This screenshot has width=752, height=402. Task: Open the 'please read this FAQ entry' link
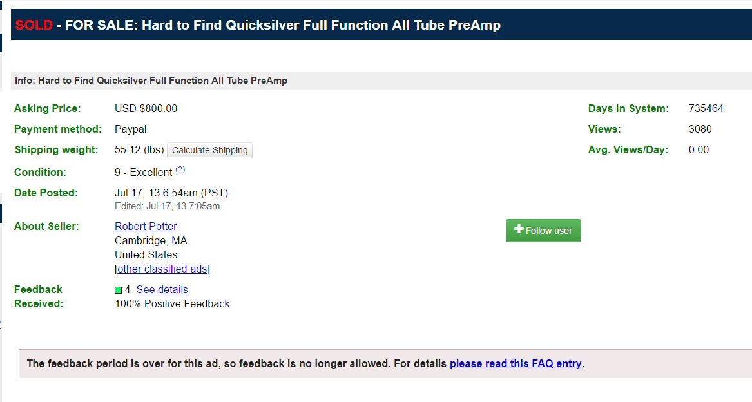coord(516,363)
